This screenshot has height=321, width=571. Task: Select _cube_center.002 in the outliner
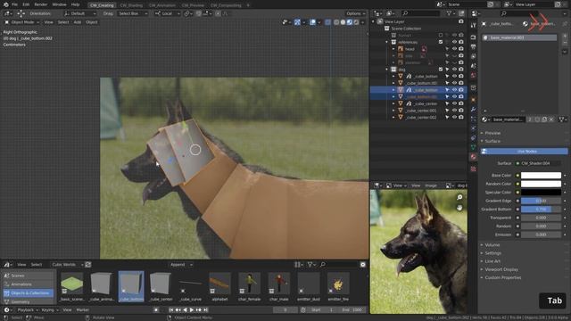420,117
